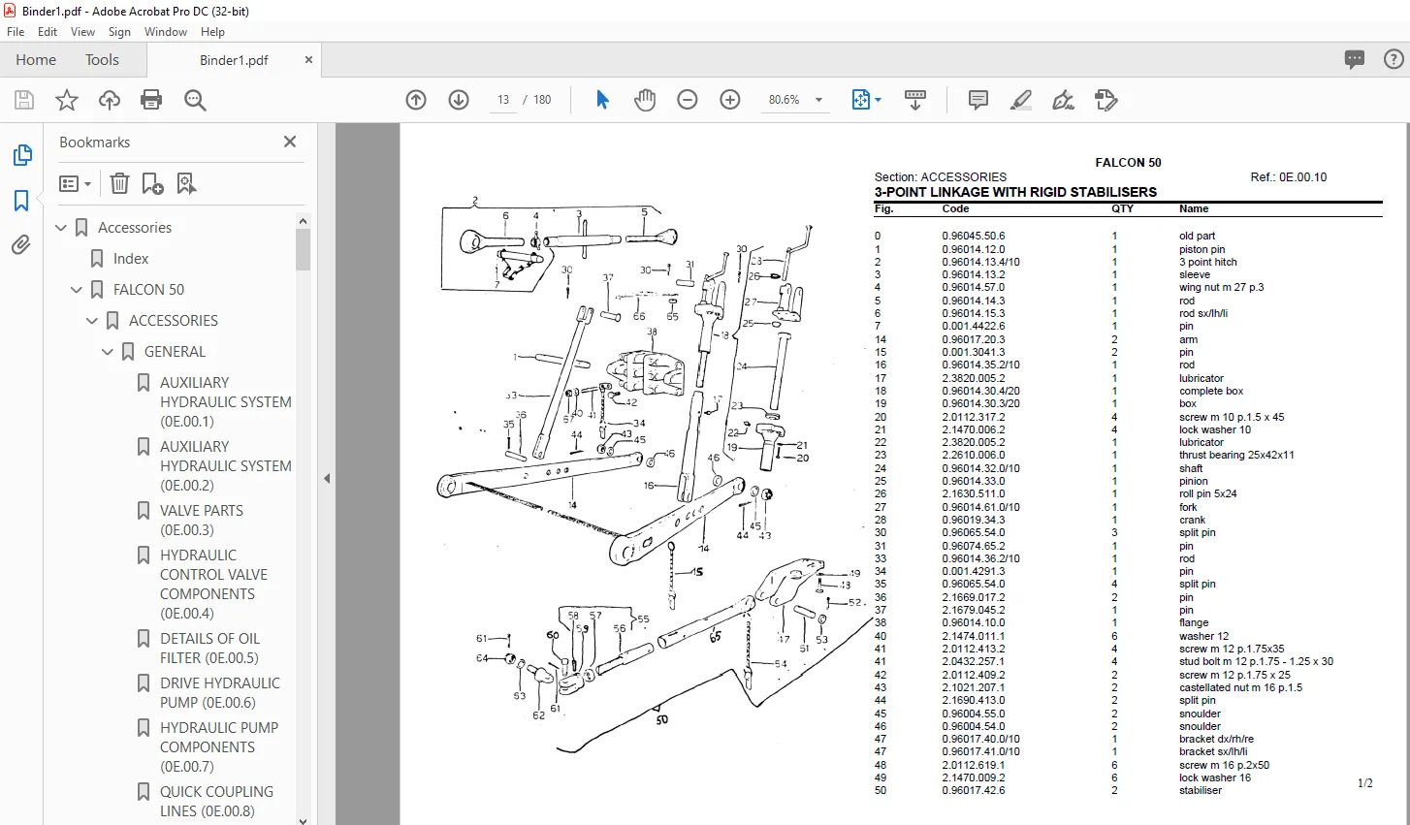
Task: Open the notifications chat icon
Action: coord(1355,59)
